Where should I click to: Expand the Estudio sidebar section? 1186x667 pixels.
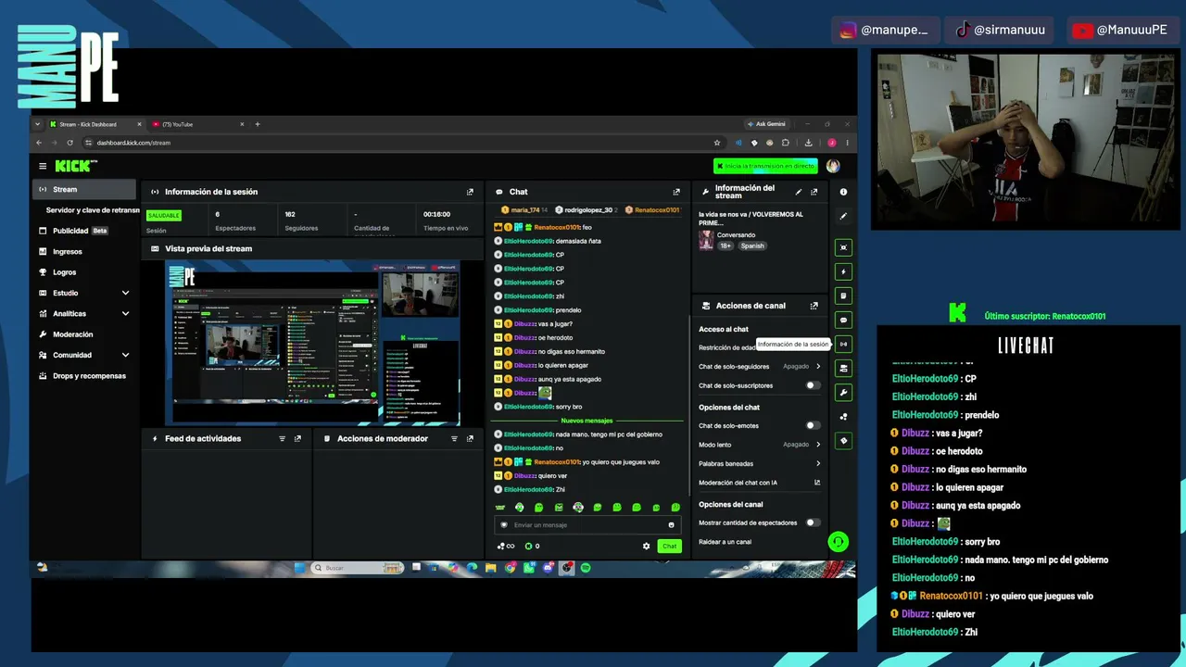(125, 293)
